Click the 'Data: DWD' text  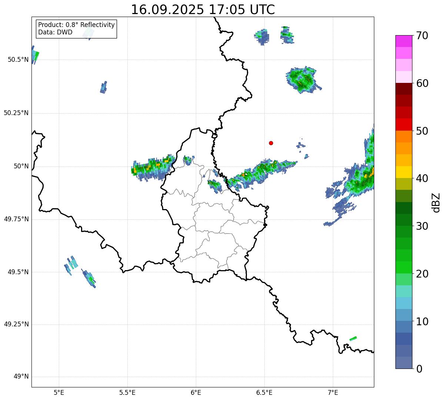click(55, 32)
